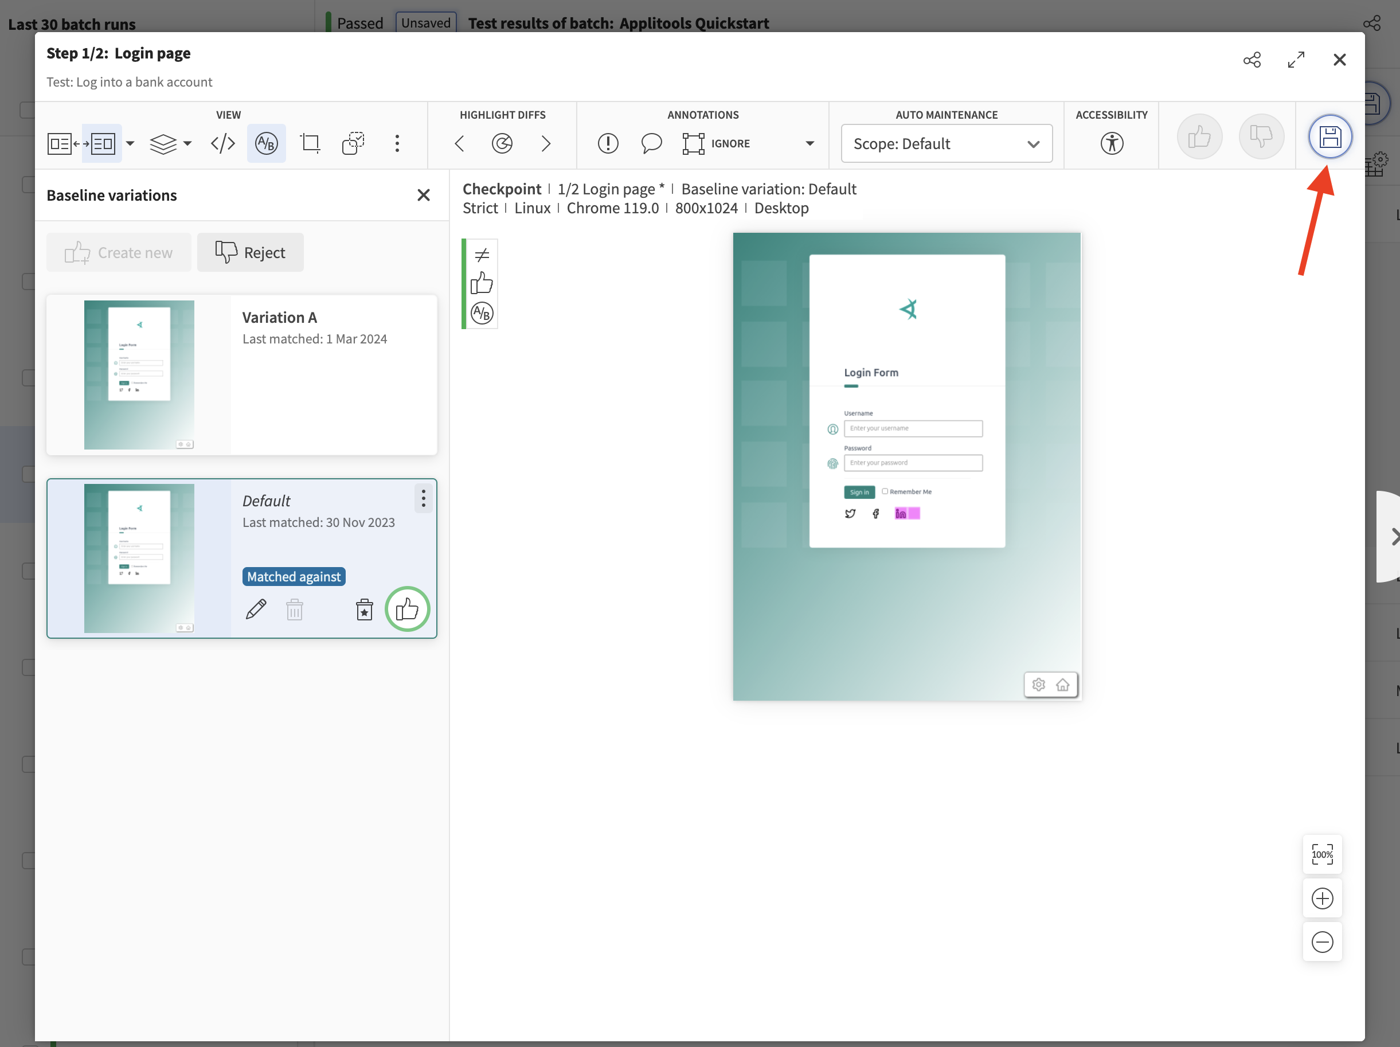Click zoom in plus control
The width and height of the screenshot is (1400, 1047).
tap(1322, 898)
